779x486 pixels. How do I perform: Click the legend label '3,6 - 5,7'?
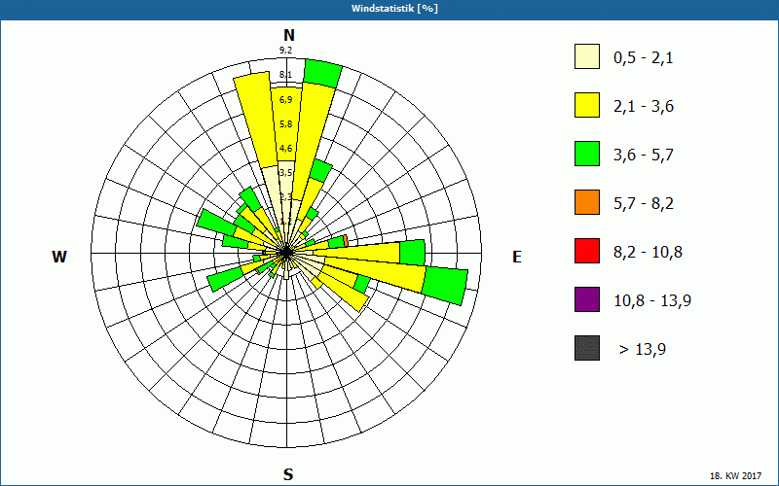(x=644, y=156)
